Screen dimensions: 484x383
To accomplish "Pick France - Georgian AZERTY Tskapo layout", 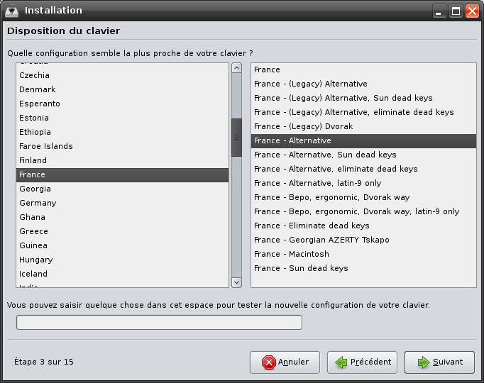I will [x=363, y=240].
